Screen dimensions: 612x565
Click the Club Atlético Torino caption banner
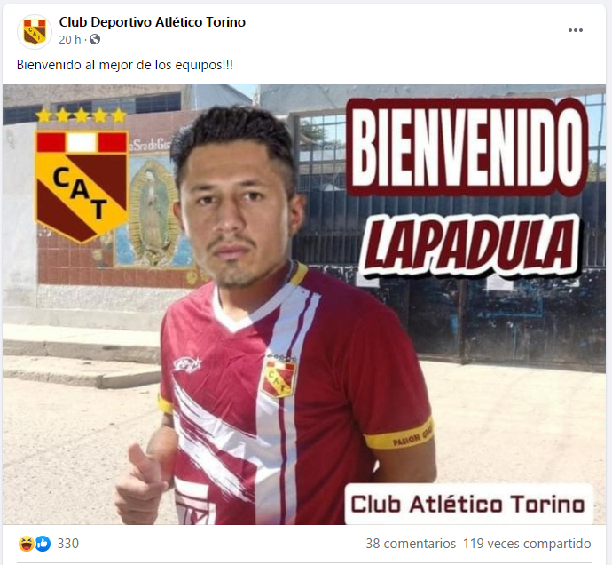tap(468, 505)
